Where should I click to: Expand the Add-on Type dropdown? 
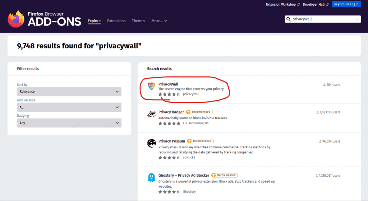coord(69,107)
